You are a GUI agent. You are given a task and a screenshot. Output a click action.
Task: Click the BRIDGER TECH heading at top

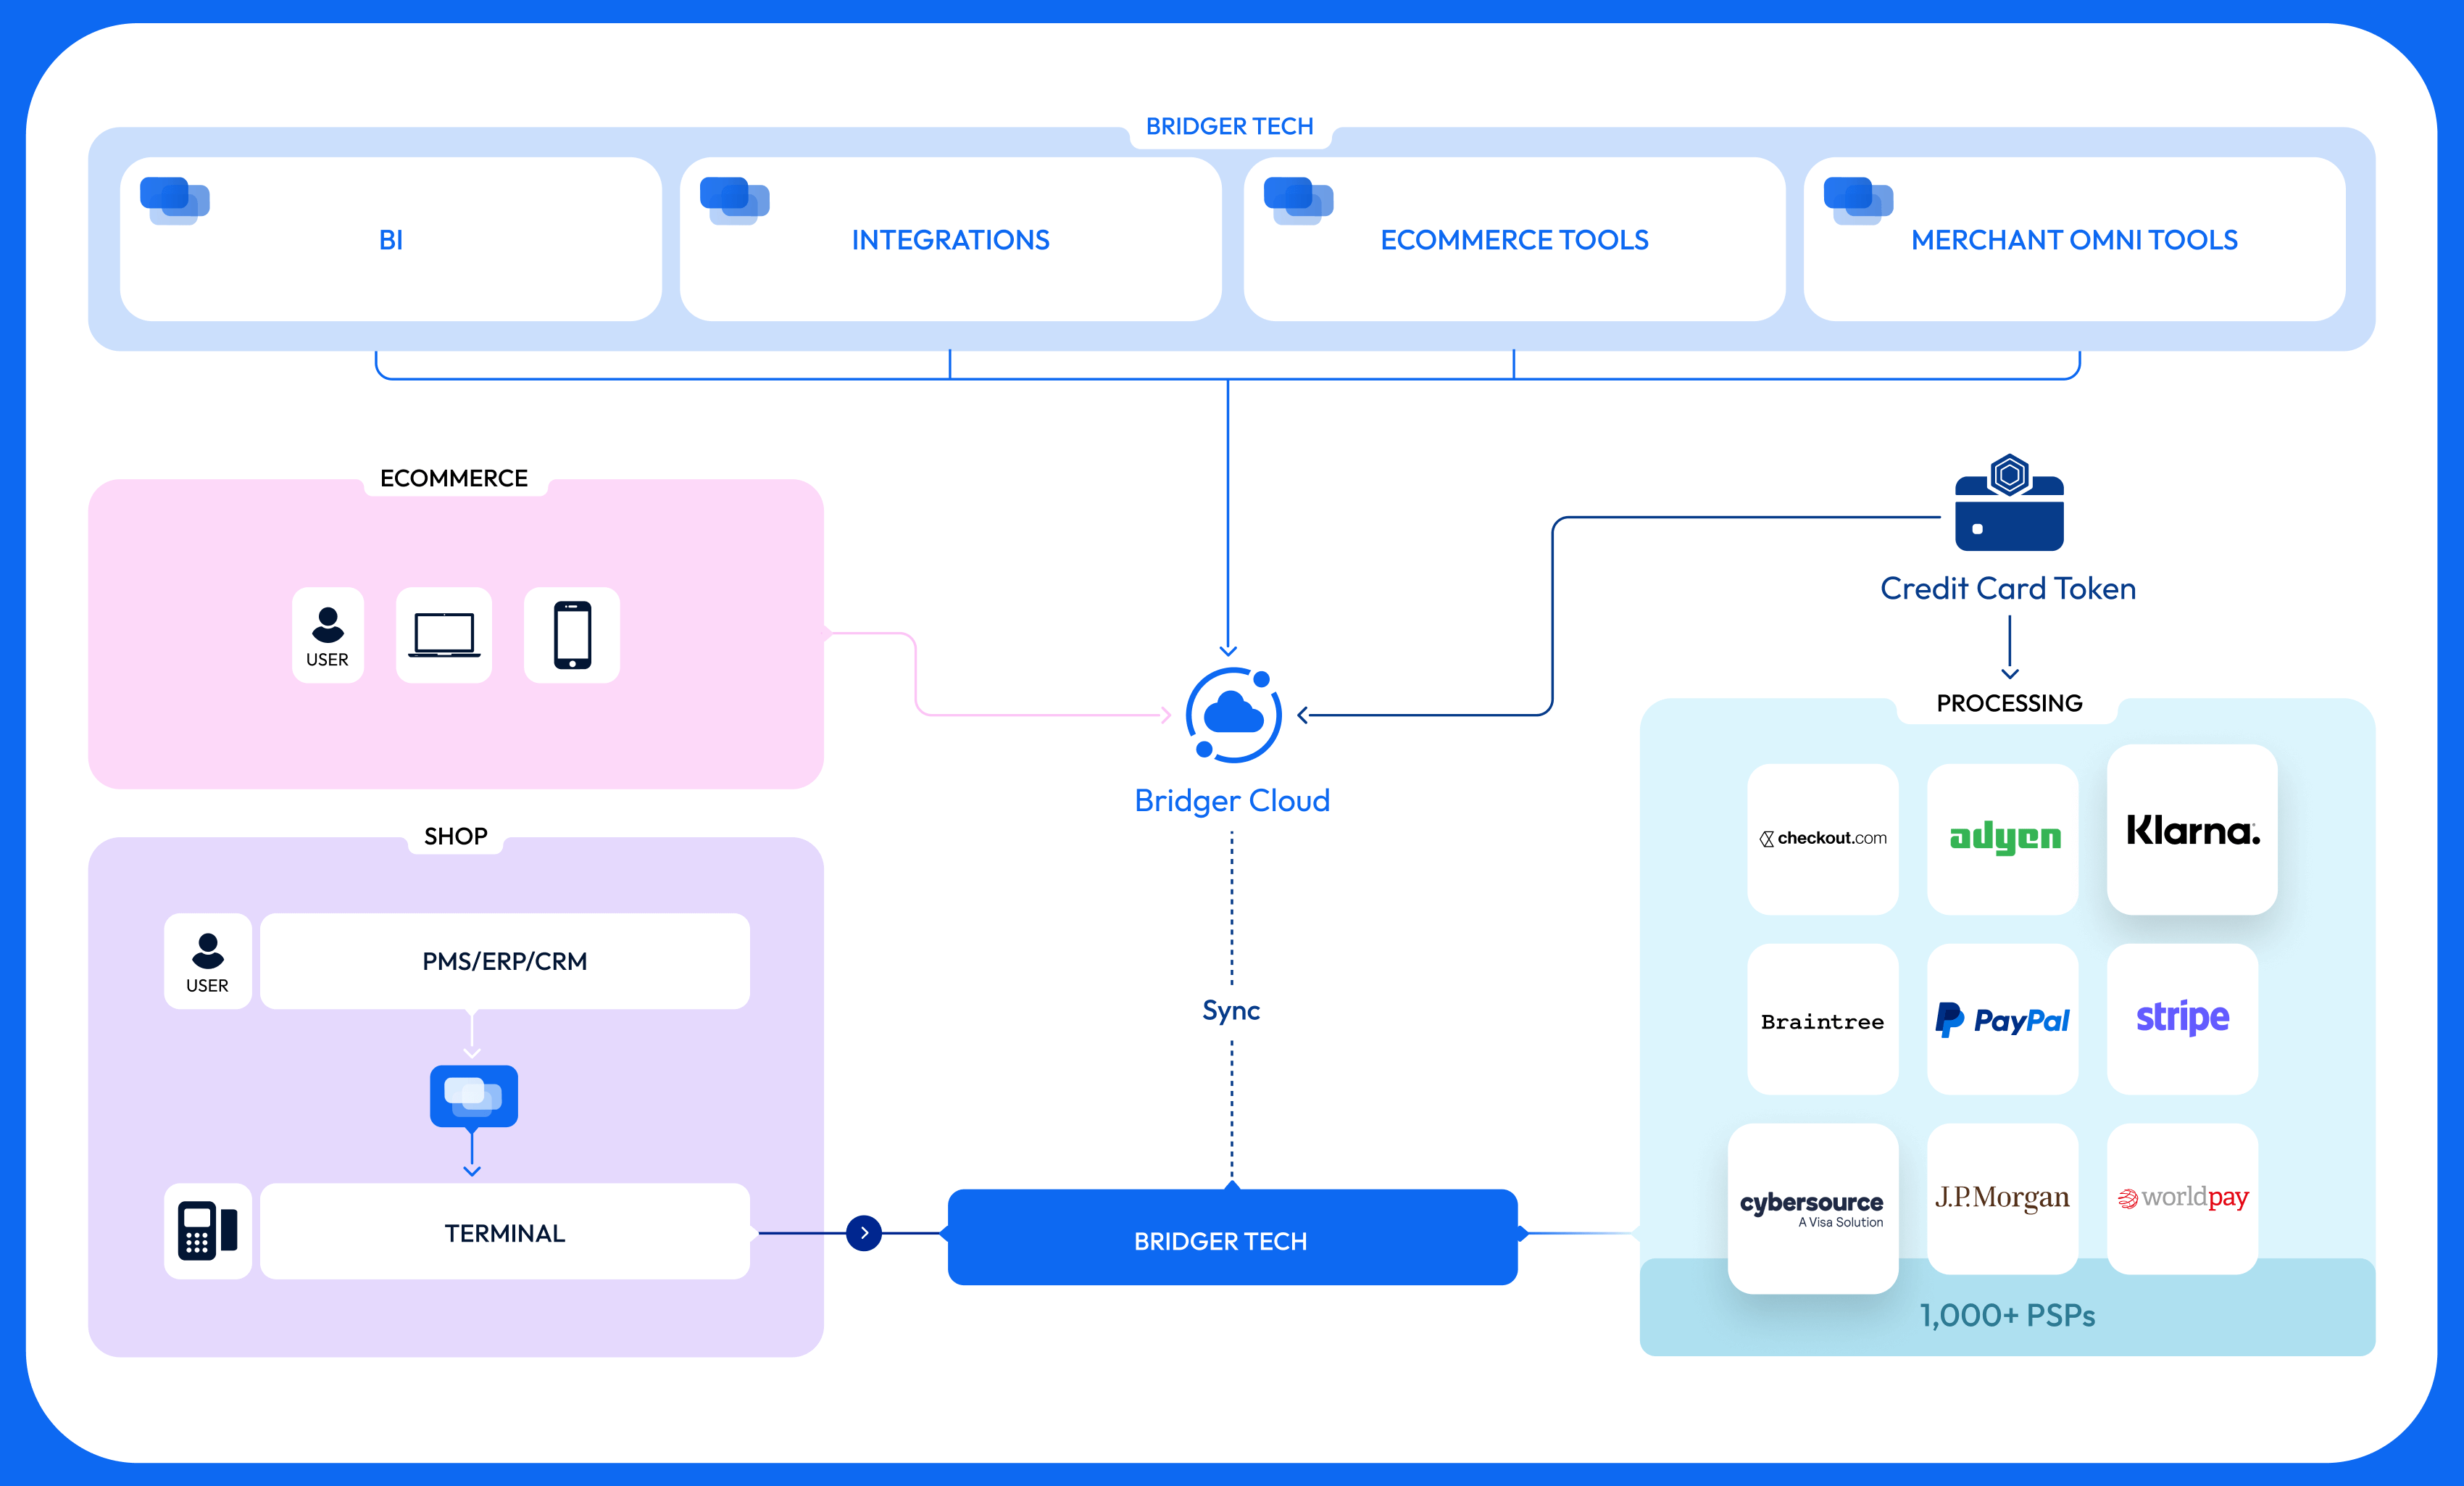[x=1230, y=127]
